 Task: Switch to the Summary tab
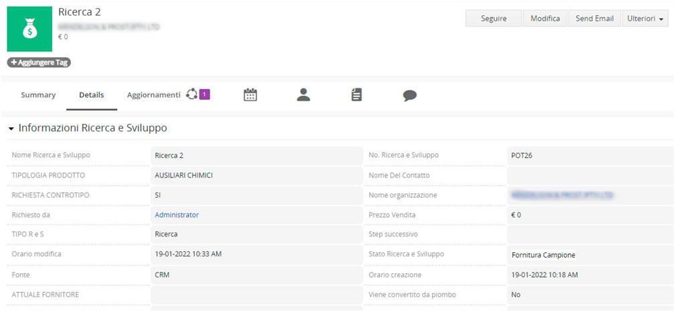tap(38, 95)
